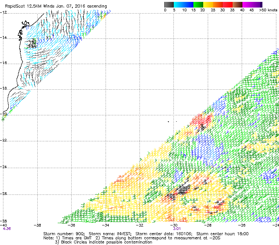The width and height of the screenshot is (279, 245).
Task: Select the green 15-20 knots legend swatch
Action: coord(198,5)
